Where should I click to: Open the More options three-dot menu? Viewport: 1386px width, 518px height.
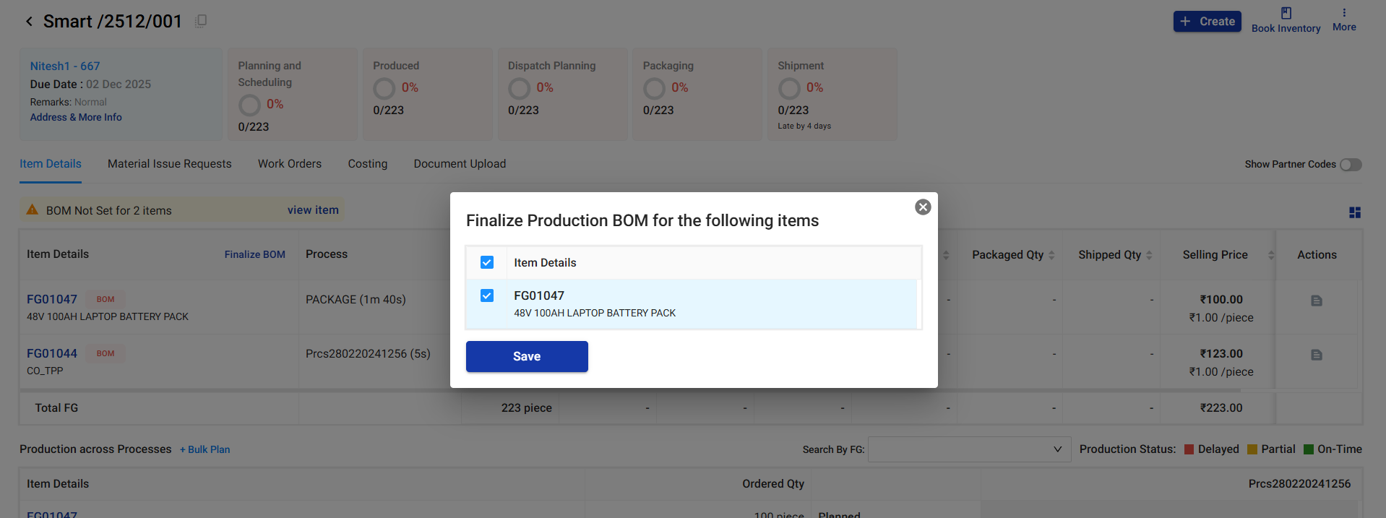click(x=1343, y=13)
